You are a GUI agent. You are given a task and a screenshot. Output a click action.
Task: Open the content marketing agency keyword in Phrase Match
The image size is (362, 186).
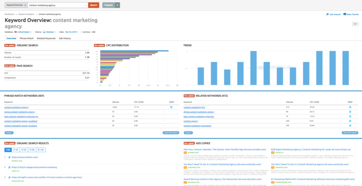point(16,107)
